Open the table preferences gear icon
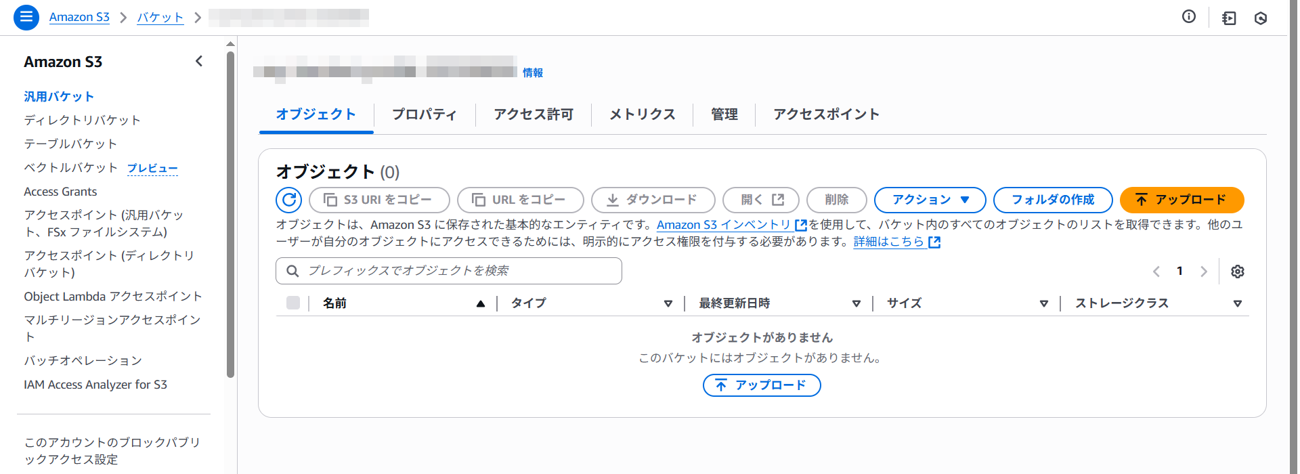1300x474 pixels. (1237, 272)
